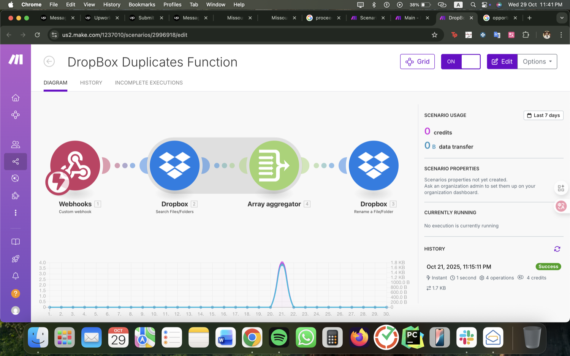Switch to the HISTORY tab
The height and width of the screenshot is (356, 570).
click(91, 83)
